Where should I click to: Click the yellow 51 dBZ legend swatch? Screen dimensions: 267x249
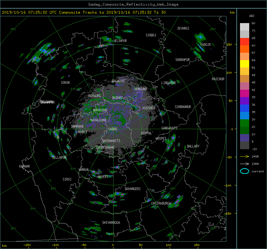[244, 64]
